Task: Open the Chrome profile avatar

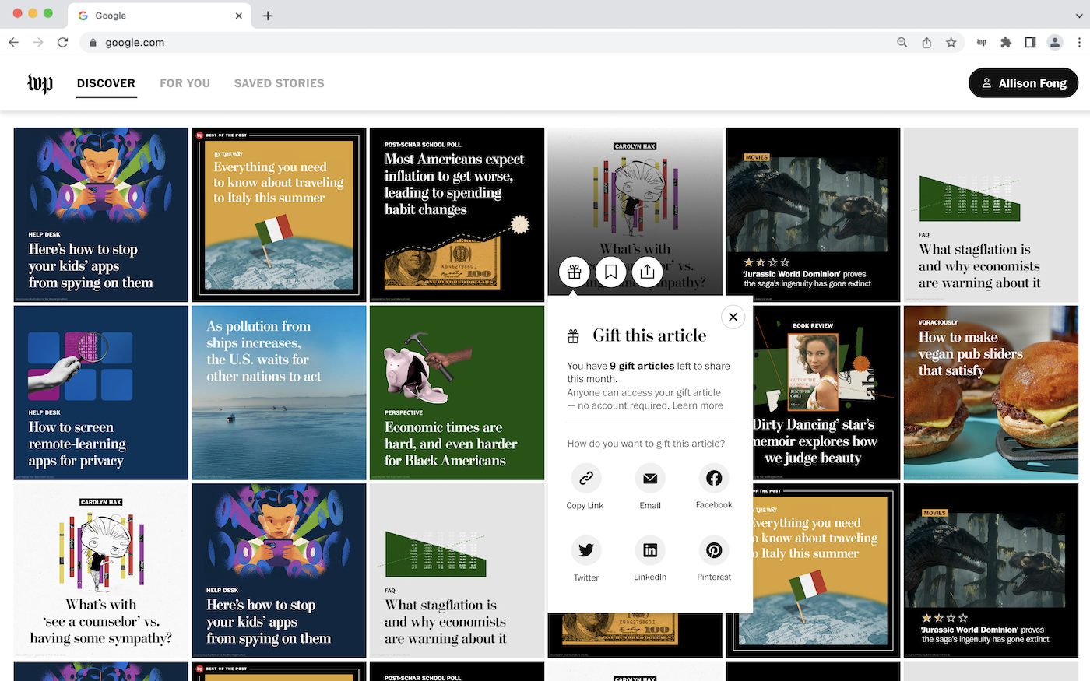Action: 1055,43
